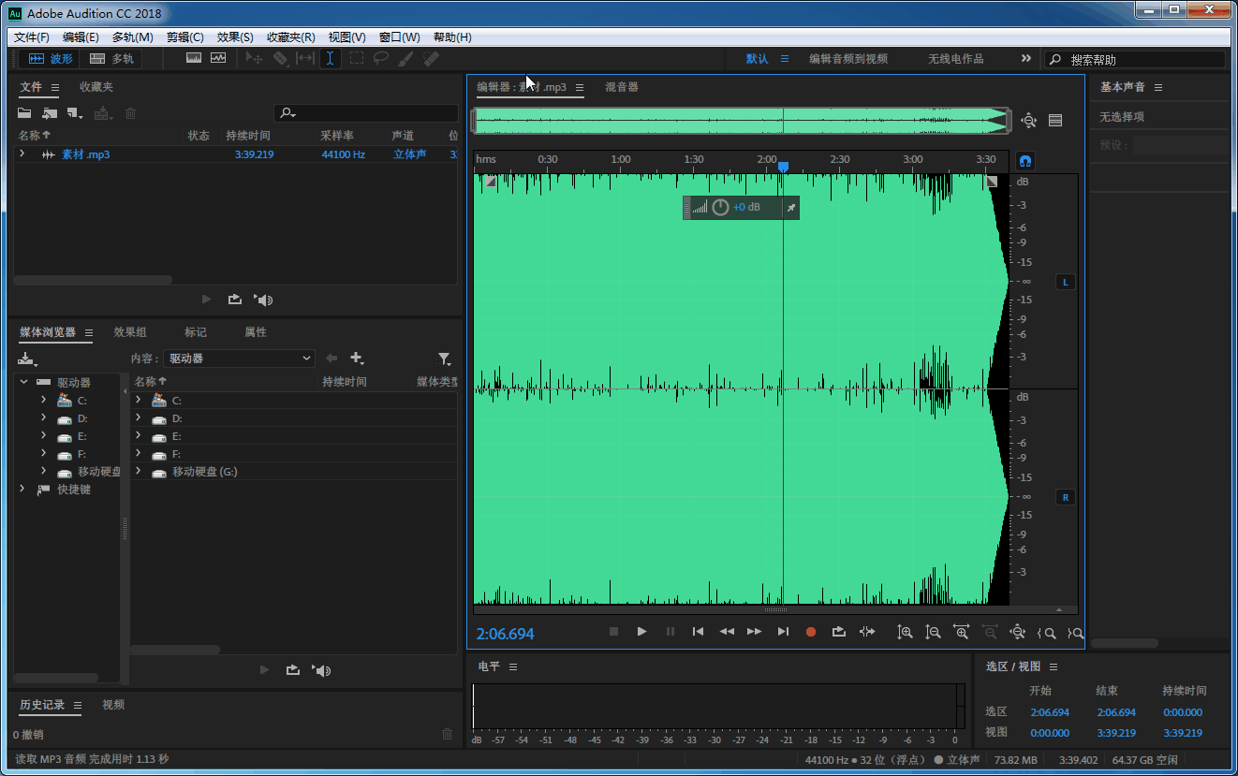Open the Help (帮助) menu
The image size is (1238, 776).
click(452, 37)
